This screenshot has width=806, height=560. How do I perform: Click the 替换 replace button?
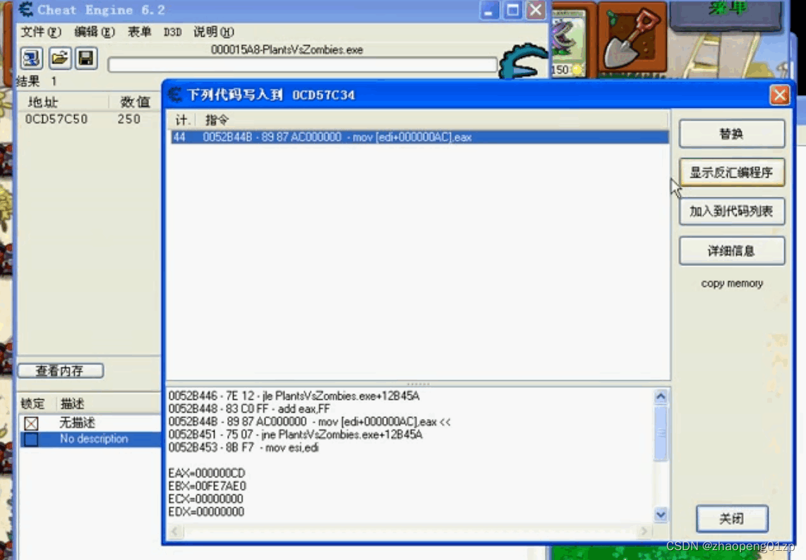click(x=731, y=134)
